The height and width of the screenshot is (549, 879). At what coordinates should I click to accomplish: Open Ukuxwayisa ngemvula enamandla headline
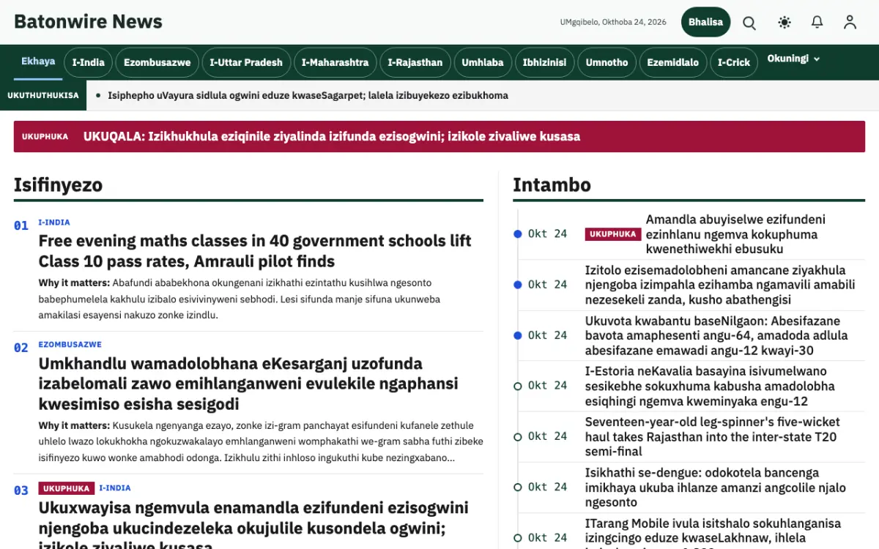tap(253, 523)
